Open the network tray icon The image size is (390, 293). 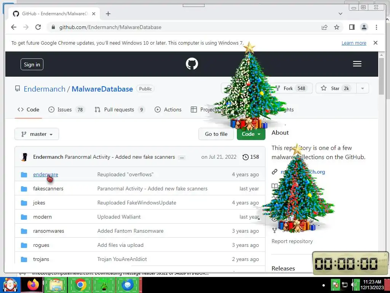pos(344,285)
